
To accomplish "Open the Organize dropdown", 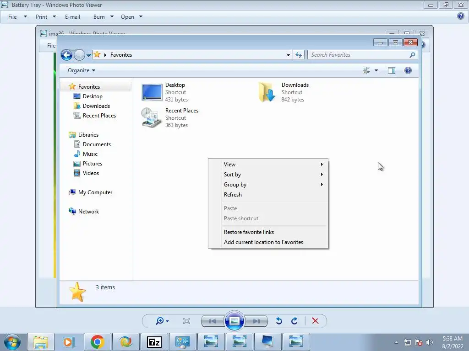I will (x=82, y=70).
